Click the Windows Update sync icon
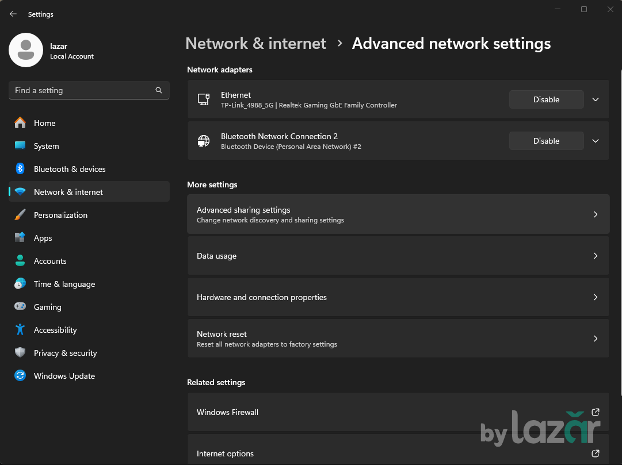The image size is (622, 465). click(20, 376)
